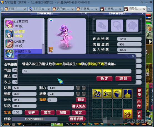Select the third yellow head skill icon
The width and height of the screenshot is (154, 127).
click(x=117, y=93)
